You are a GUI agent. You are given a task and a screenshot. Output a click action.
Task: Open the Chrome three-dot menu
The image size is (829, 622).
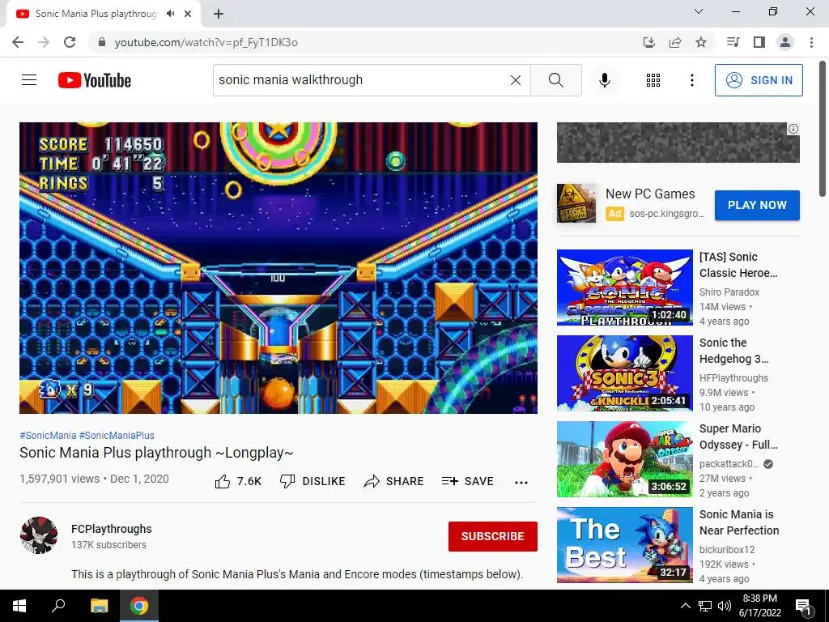pos(811,42)
